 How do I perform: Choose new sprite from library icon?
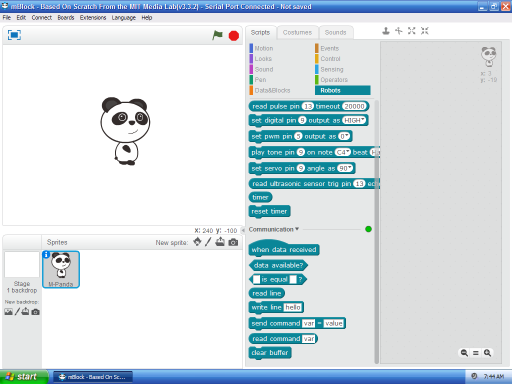click(x=197, y=242)
